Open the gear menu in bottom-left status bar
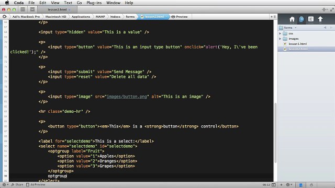The image size is (335, 188). pyautogui.click(x=5, y=184)
